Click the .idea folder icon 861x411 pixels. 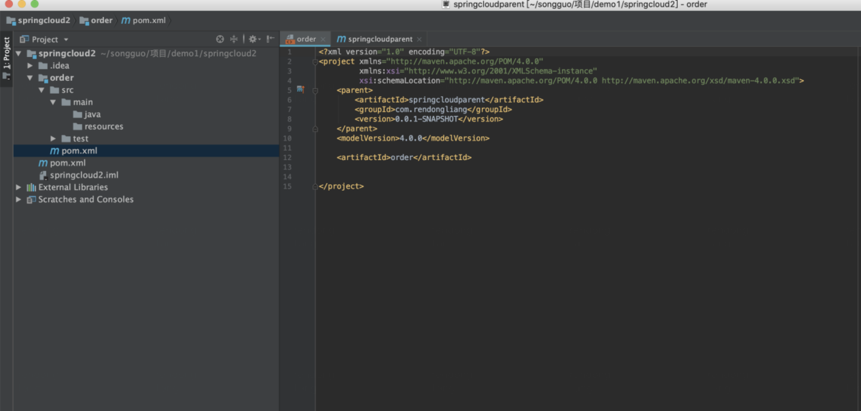click(x=43, y=65)
